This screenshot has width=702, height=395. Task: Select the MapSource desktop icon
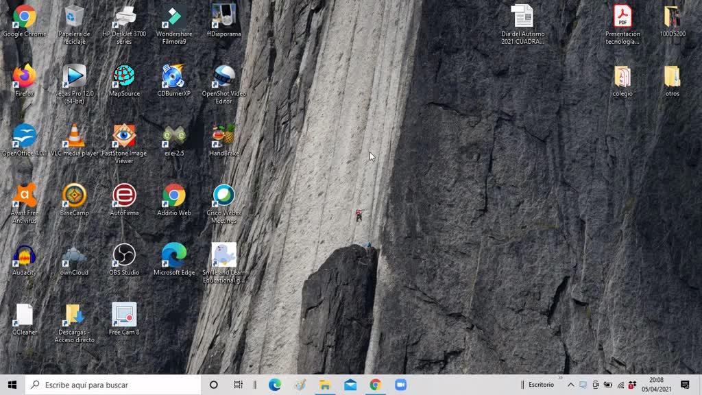pyautogui.click(x=124, y=81)
